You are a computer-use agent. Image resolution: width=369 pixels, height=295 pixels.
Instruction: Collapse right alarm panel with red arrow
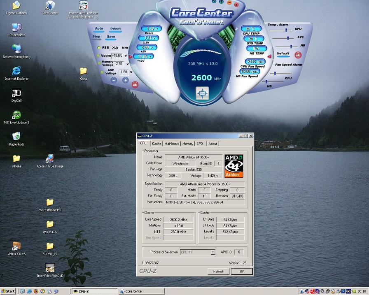(269, 56)
